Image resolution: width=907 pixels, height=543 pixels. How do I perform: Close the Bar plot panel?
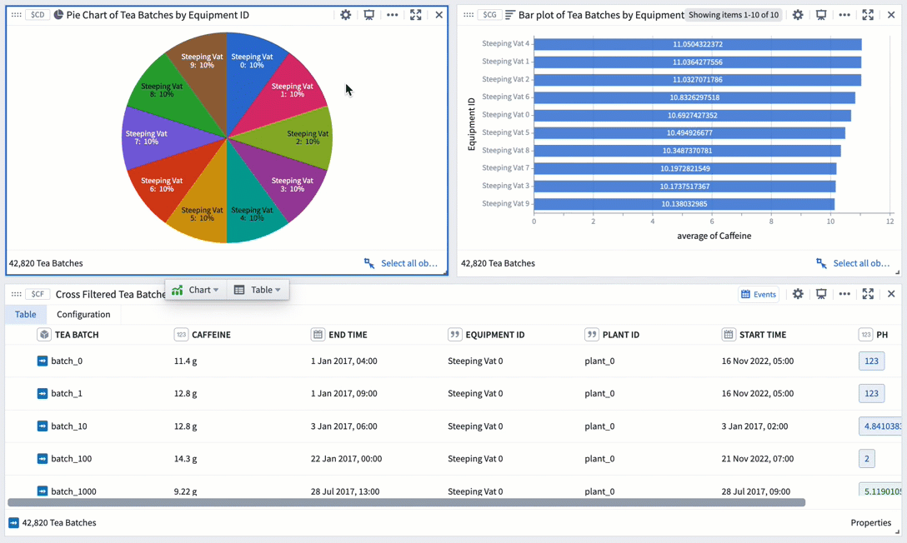pyautogui.click(x=891, y=15)
